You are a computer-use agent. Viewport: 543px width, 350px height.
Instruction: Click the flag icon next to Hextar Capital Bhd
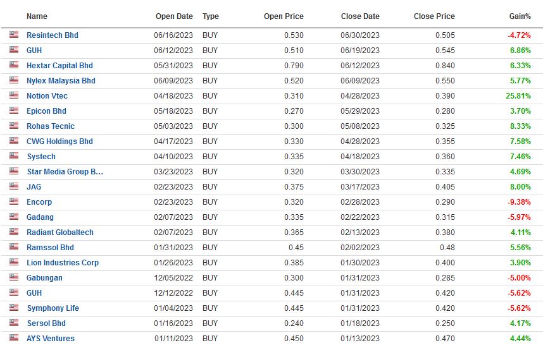14,65
